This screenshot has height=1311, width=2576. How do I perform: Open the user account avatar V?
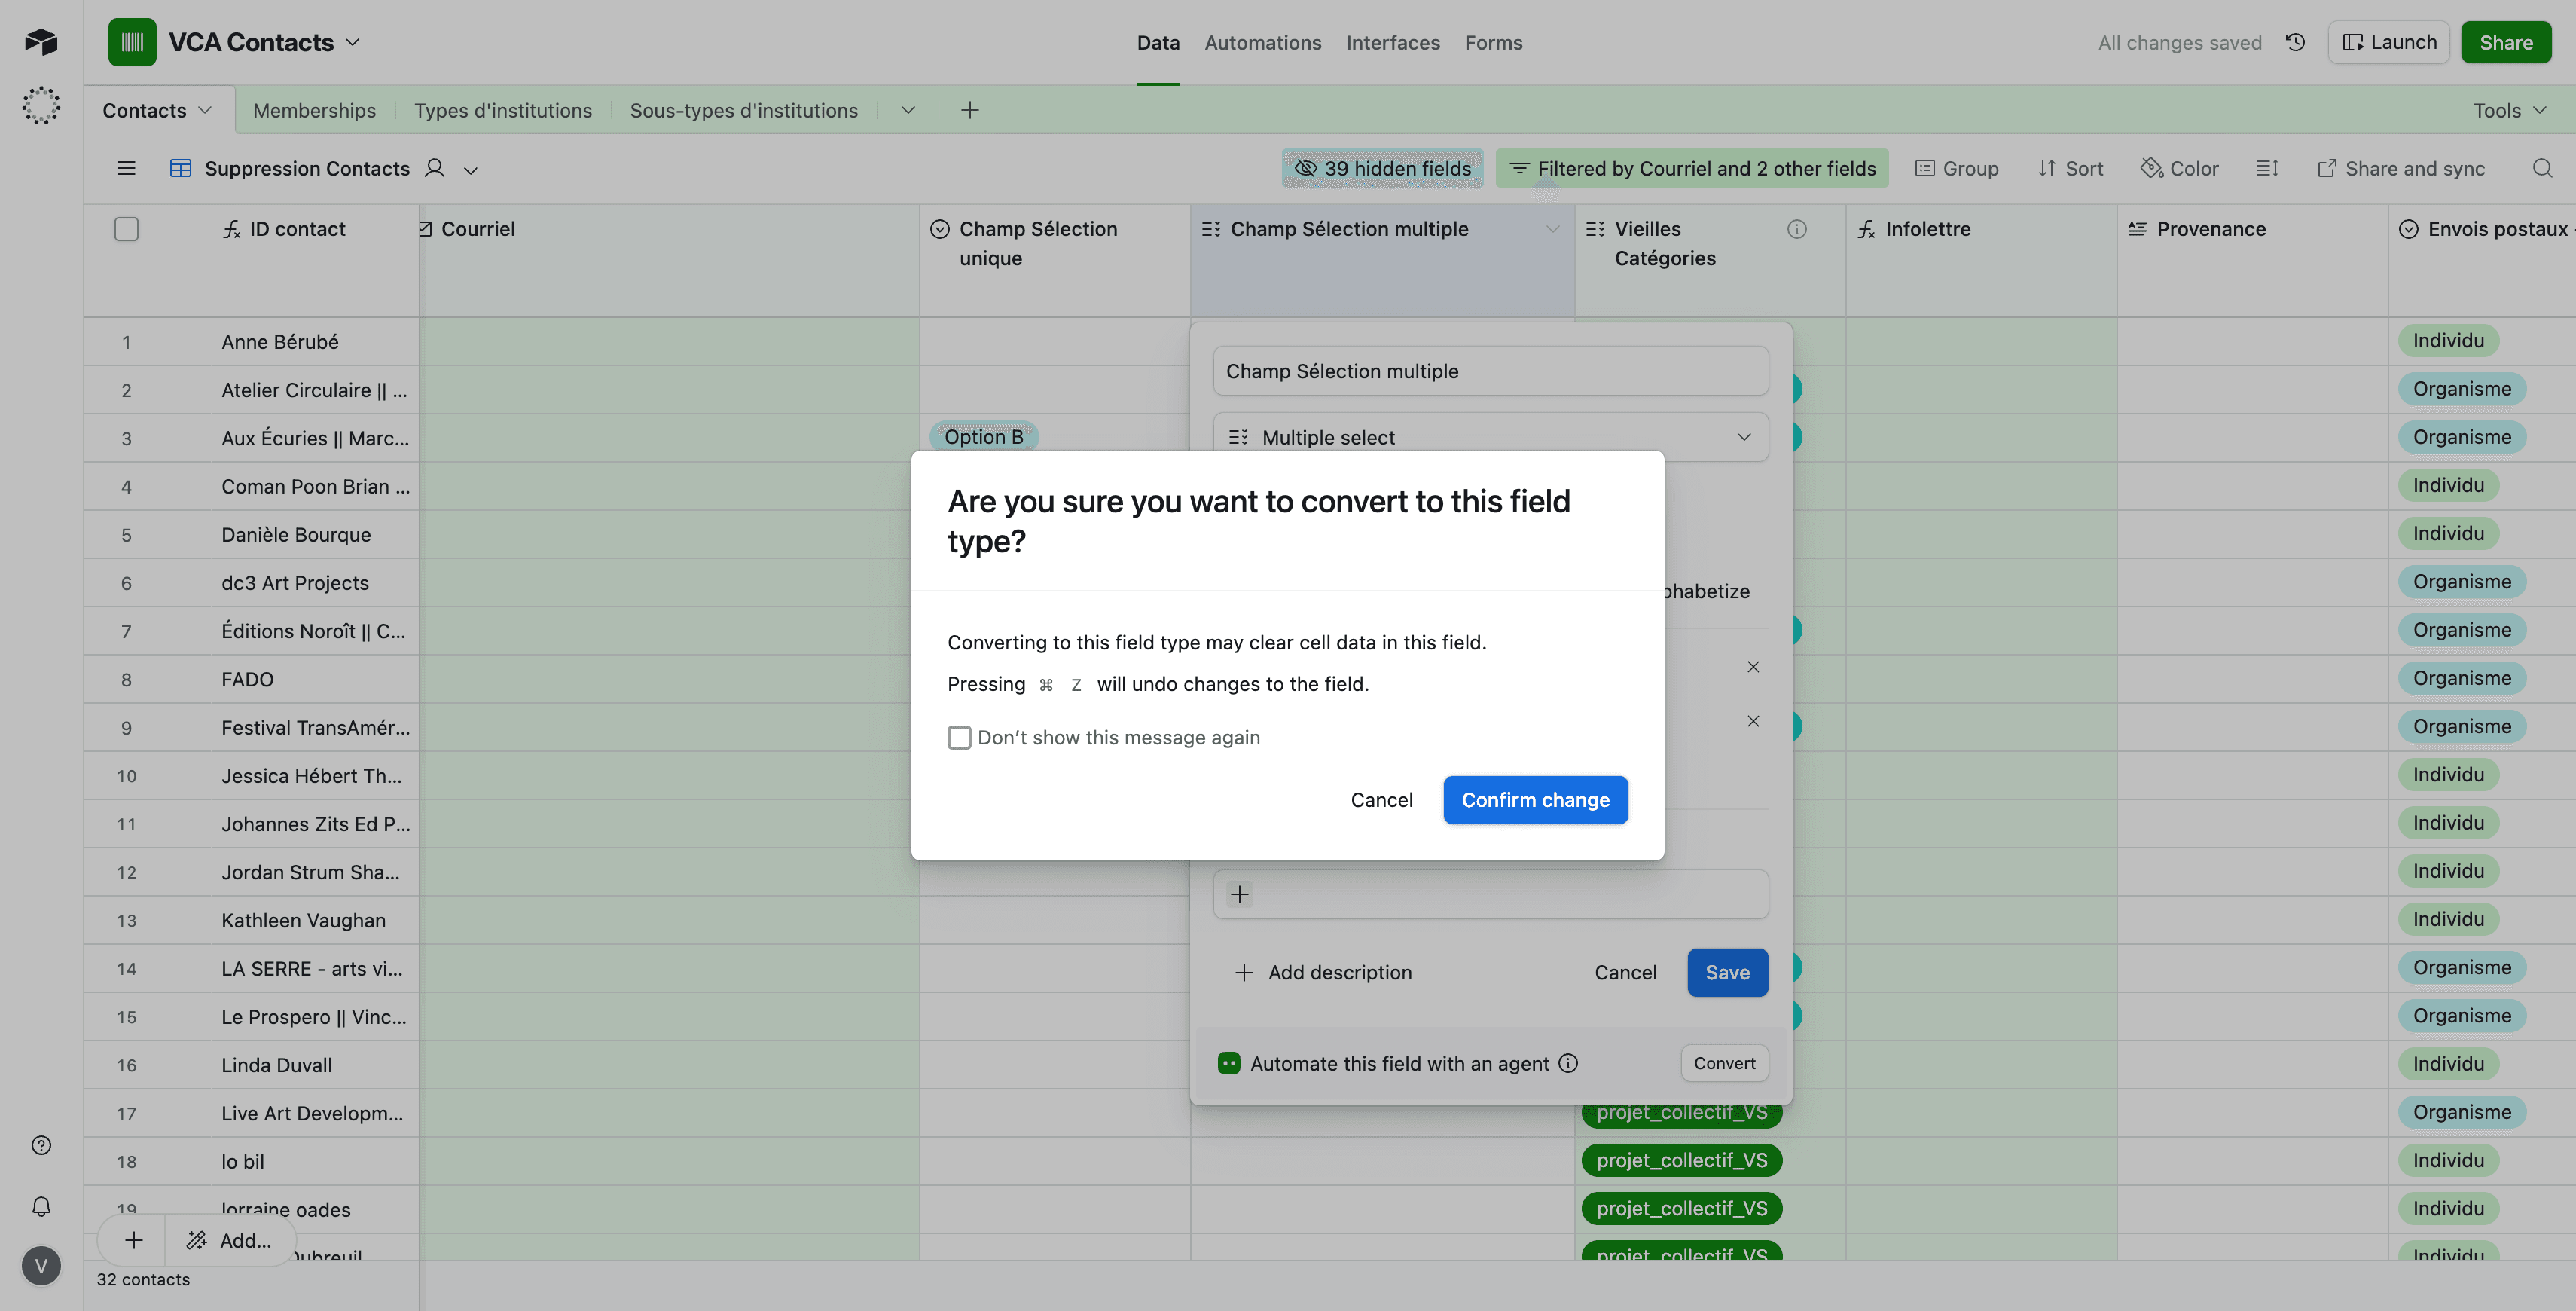41,1266
